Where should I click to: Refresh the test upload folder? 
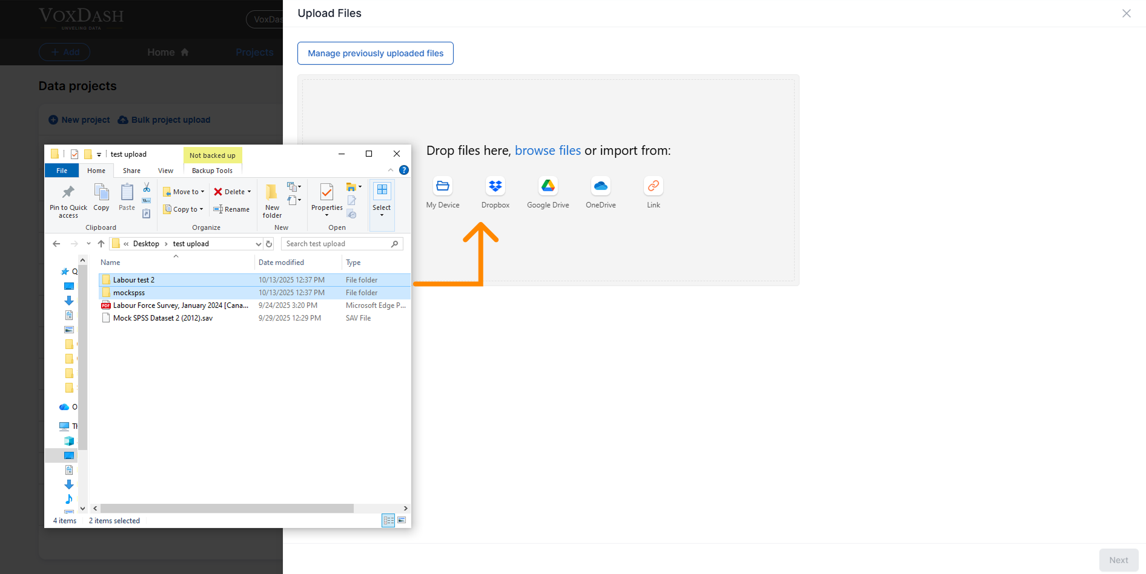click(x=269, y=244)
